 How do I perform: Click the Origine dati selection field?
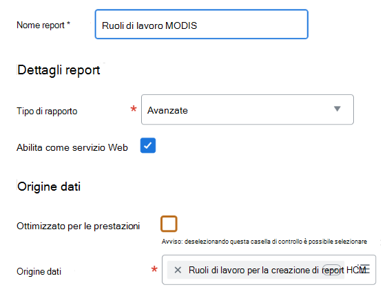tap(269, 270)
